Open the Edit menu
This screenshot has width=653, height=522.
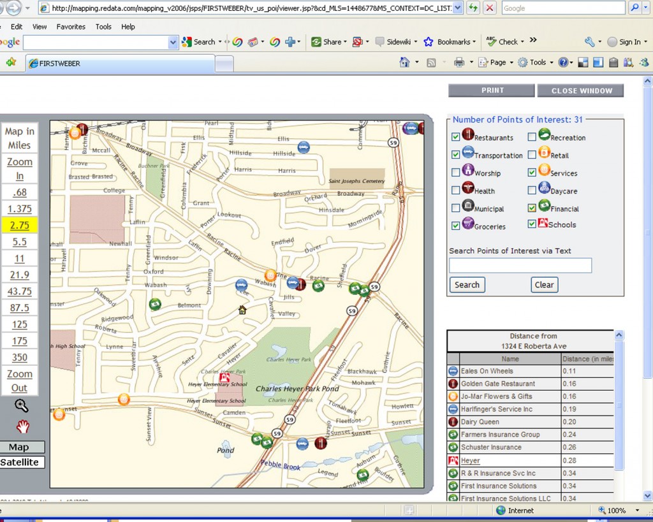coord(17,27)
